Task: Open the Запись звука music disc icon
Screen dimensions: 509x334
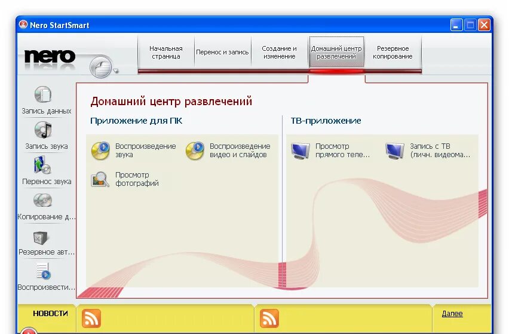Action: tap(43, 130)
